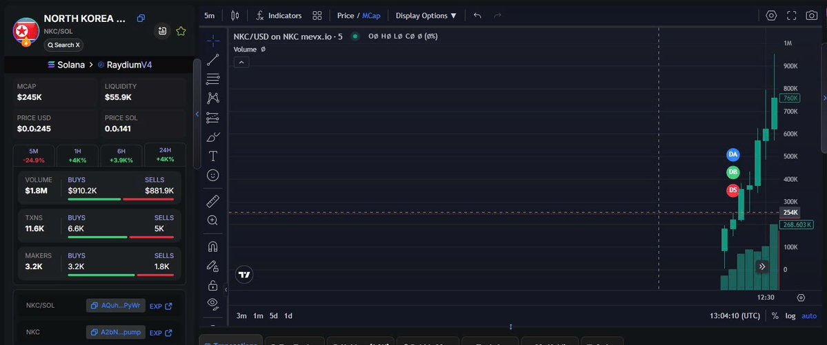This screenshot has width=827, height=345.
Task: Select the 1H stats period tab
Action: pos(77,156)
